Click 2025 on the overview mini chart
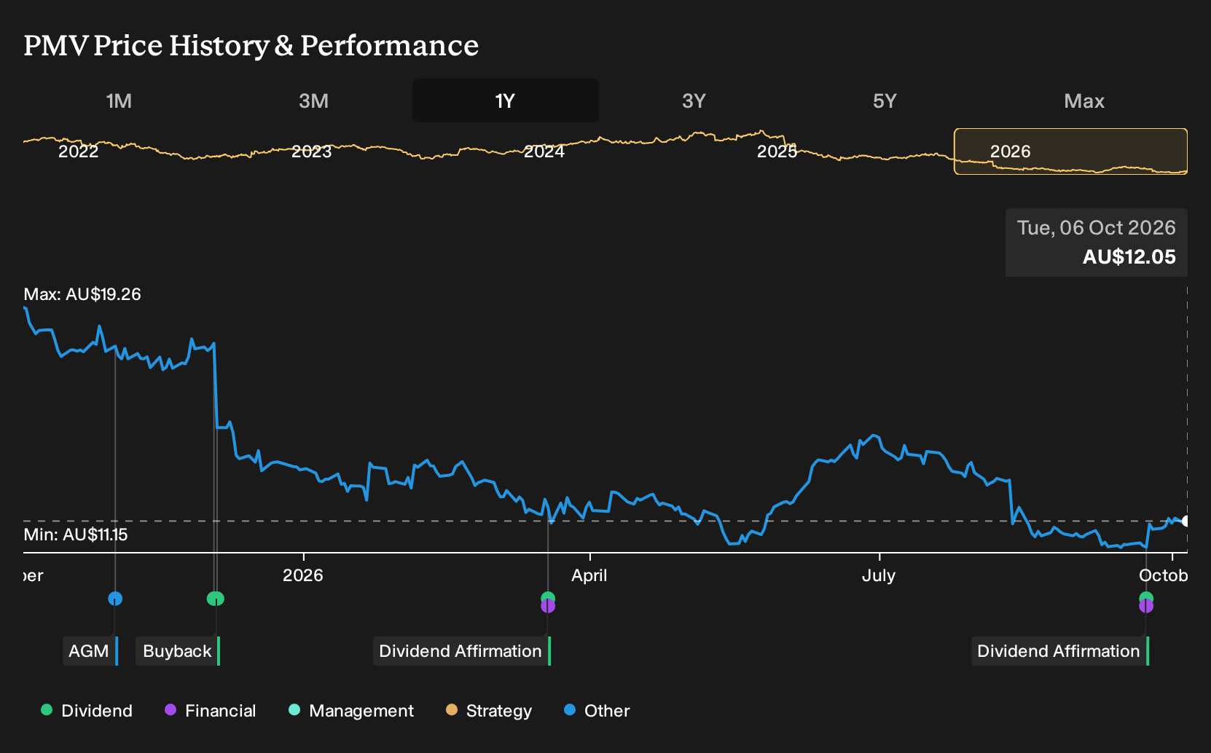The image size is (1211, 753). 777,151
